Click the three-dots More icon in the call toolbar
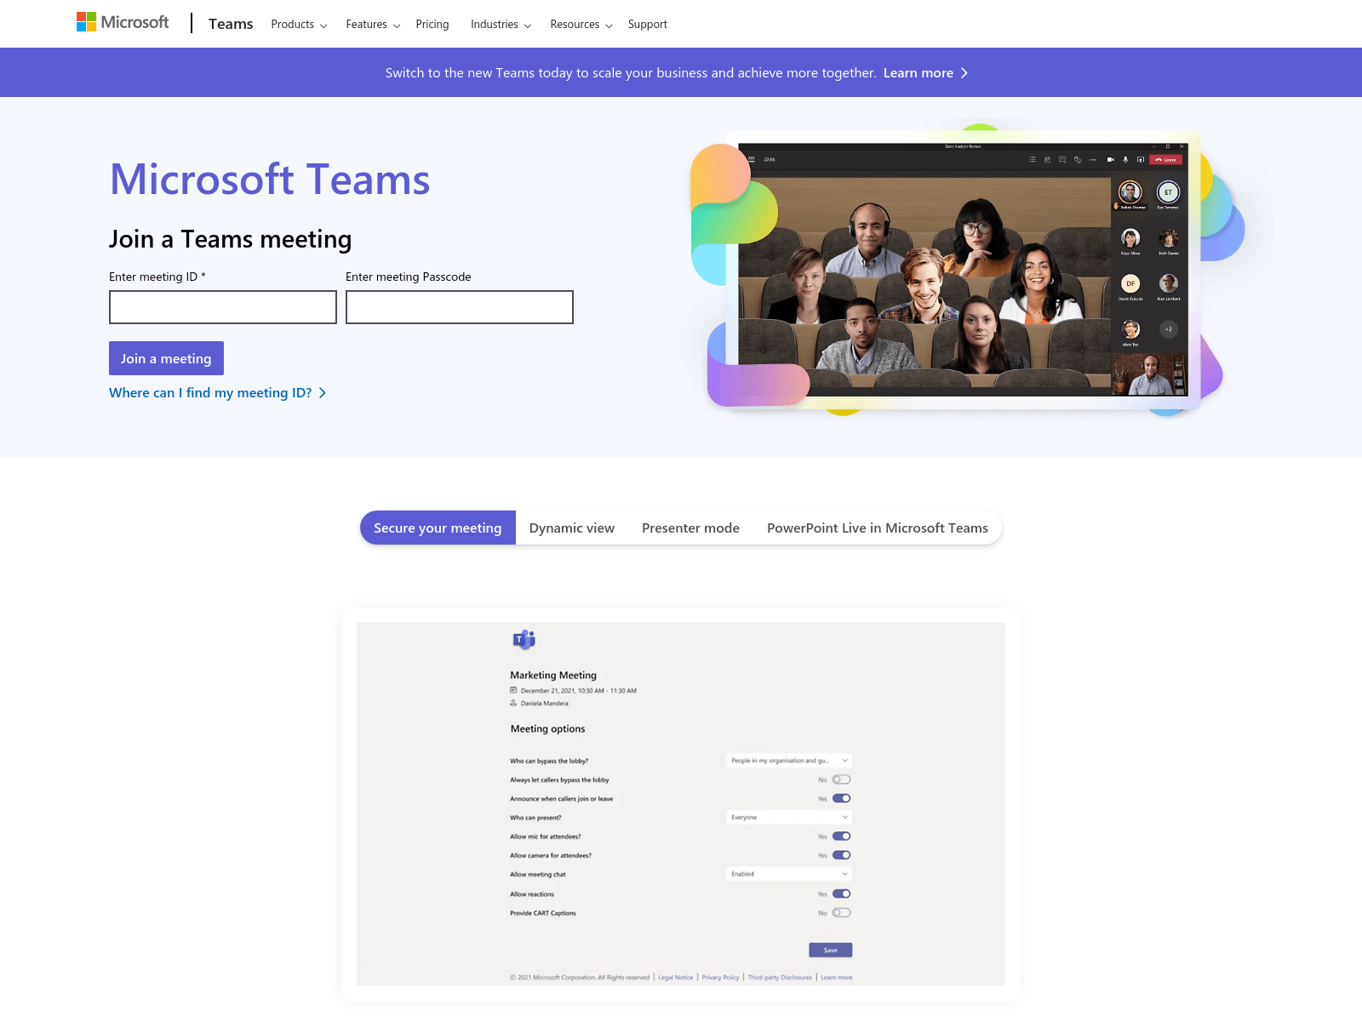Screen dimensions: 1362x1021 pyautogui.click(x=1093, y=160)
